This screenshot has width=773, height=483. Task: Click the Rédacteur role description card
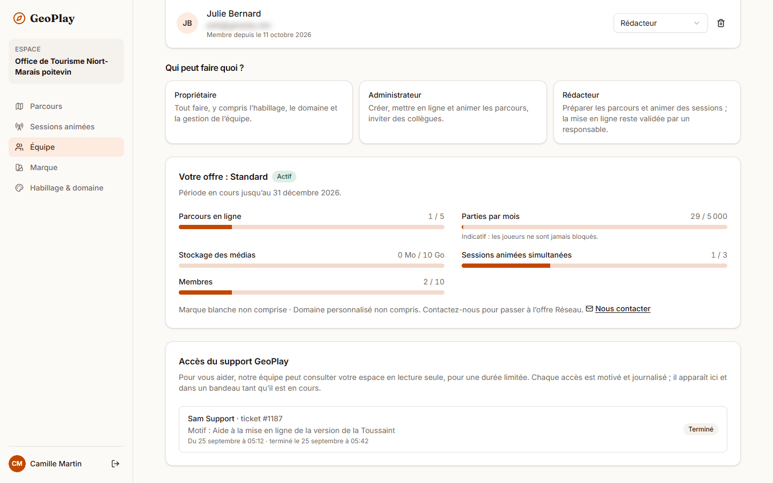click(x=647, y=112)
